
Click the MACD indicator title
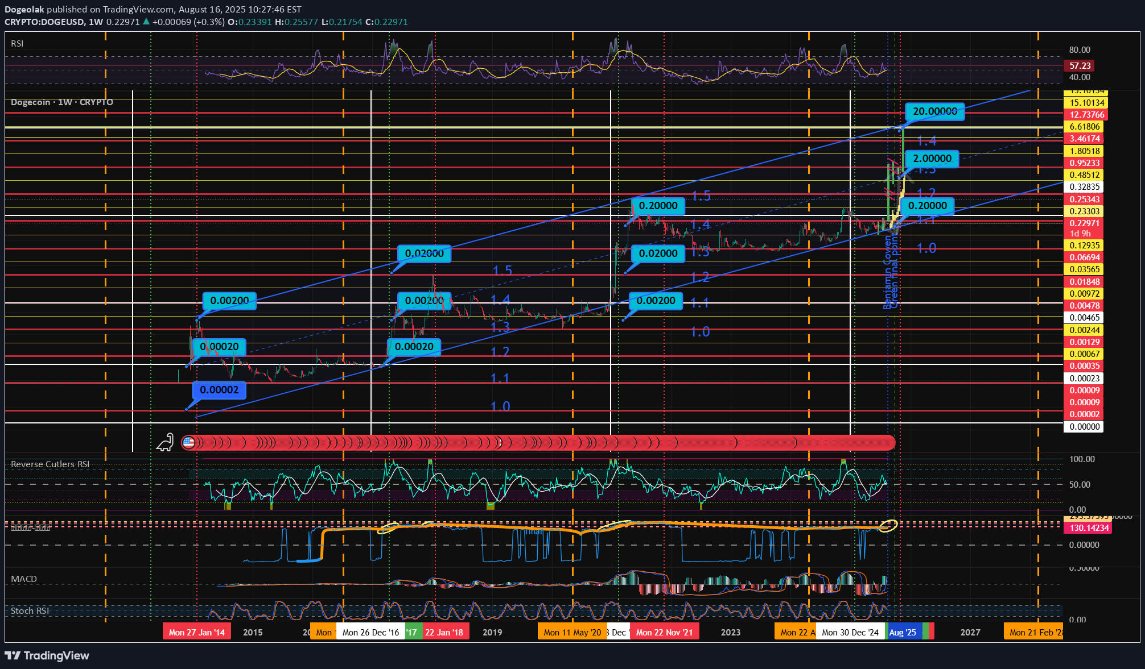pos(24,579)
